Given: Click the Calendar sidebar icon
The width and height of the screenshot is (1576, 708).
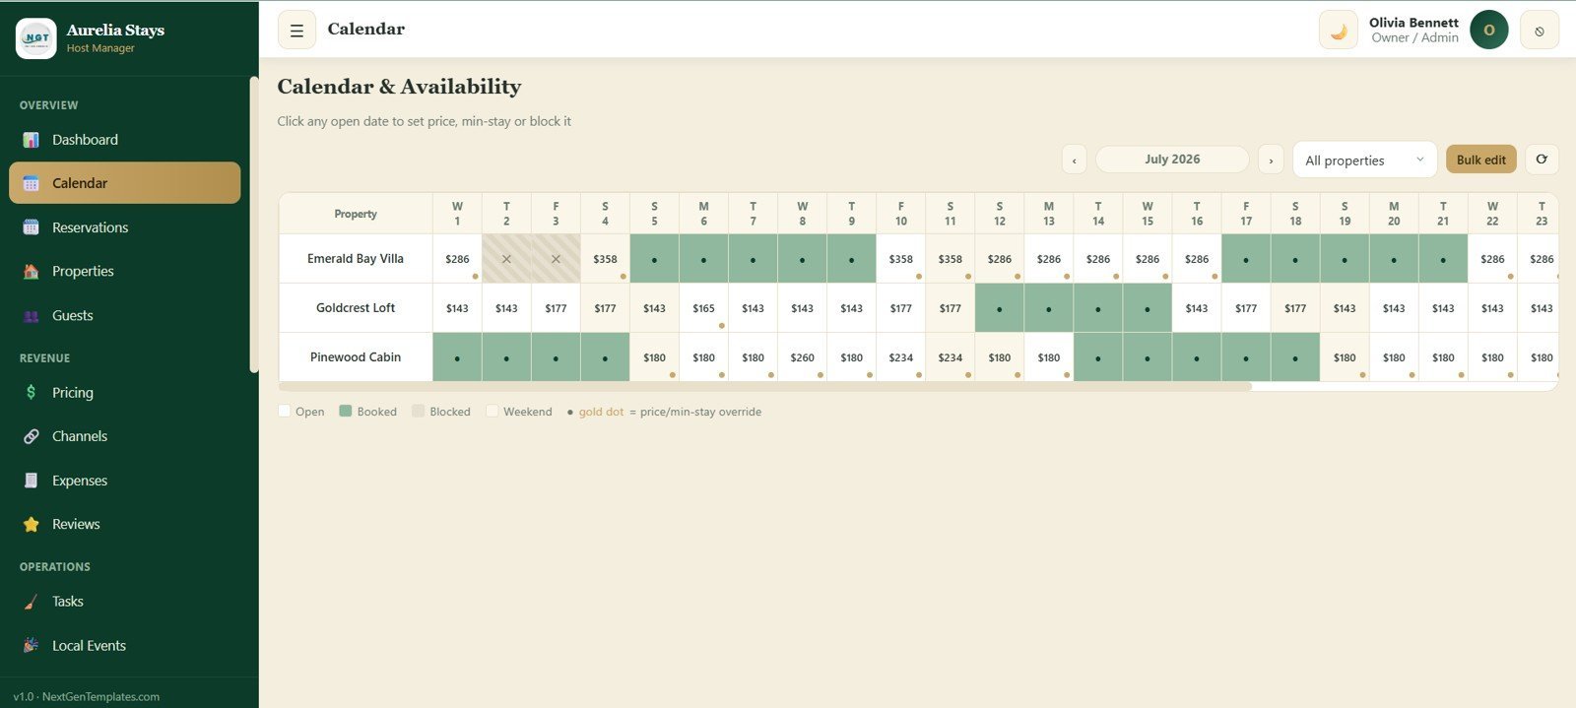Looking at the screenshot, I should point(32,183).
